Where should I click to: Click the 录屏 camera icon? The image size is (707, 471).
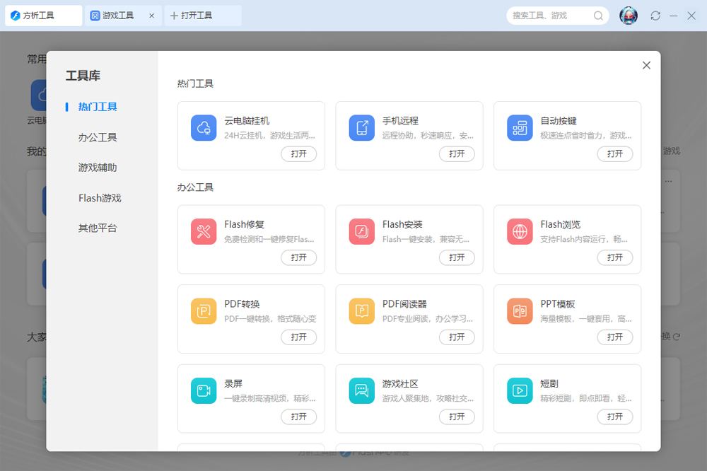tap(204, 391)
